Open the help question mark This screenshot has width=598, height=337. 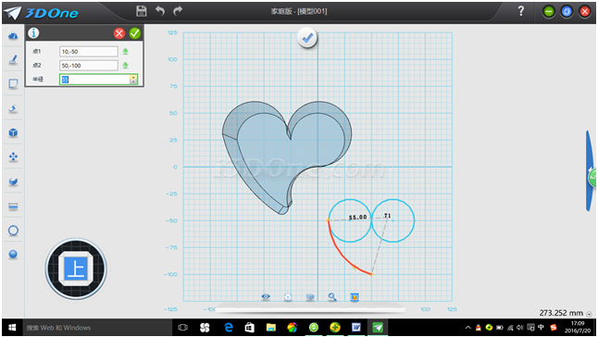pyautogui.click(x=521, y=11)
